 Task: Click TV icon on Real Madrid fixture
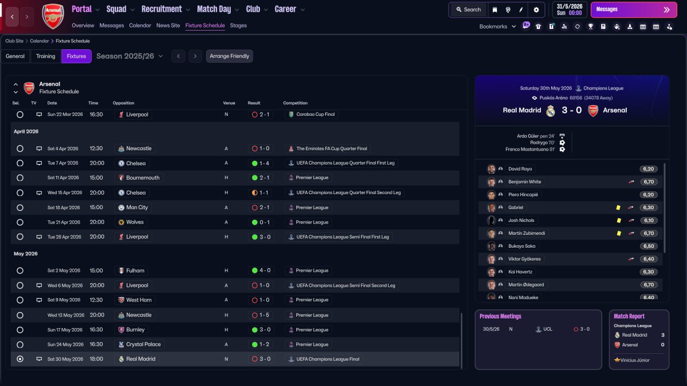pyautogui.click(x=39, y=359)
